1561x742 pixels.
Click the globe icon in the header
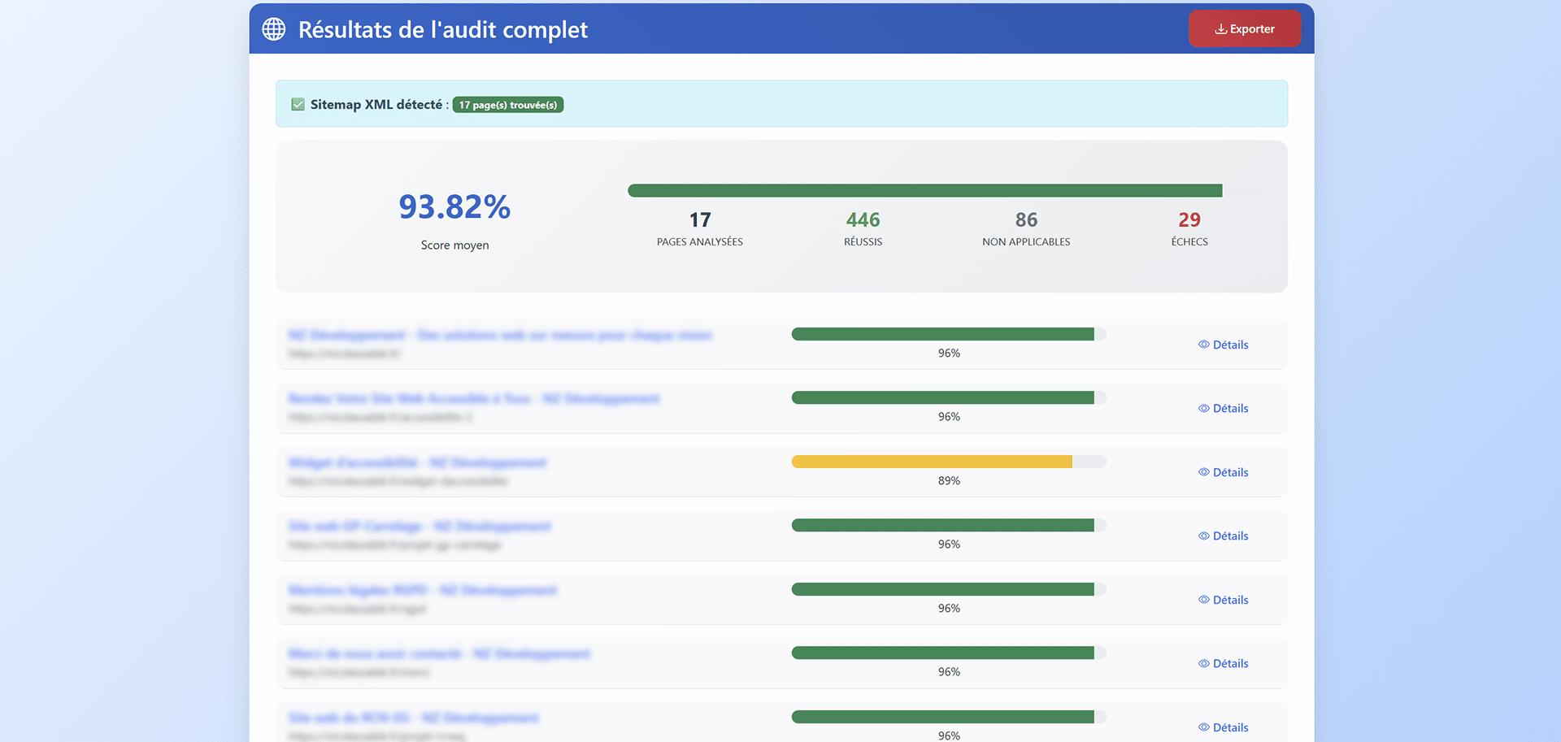(274, 29)
